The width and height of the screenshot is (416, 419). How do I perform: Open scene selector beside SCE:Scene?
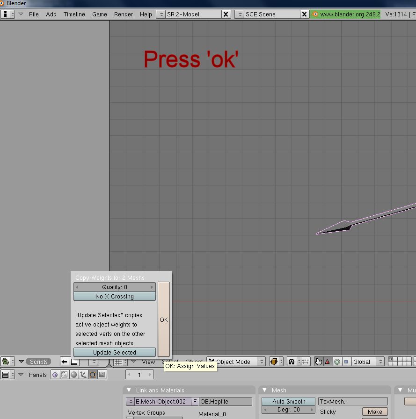240,14
